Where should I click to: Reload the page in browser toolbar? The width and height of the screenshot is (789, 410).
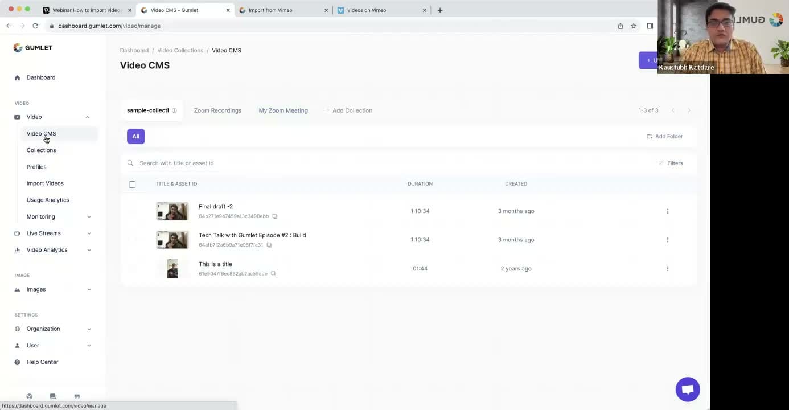(35, 26)
